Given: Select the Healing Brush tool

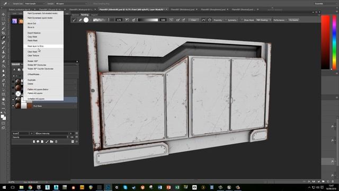Looking at the screenshot, I should (x=3, y=42).
